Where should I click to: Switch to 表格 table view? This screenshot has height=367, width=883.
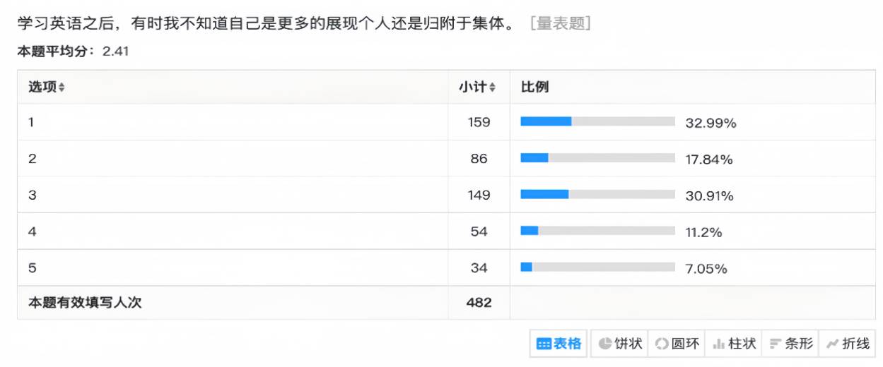(x=559, y=344)
